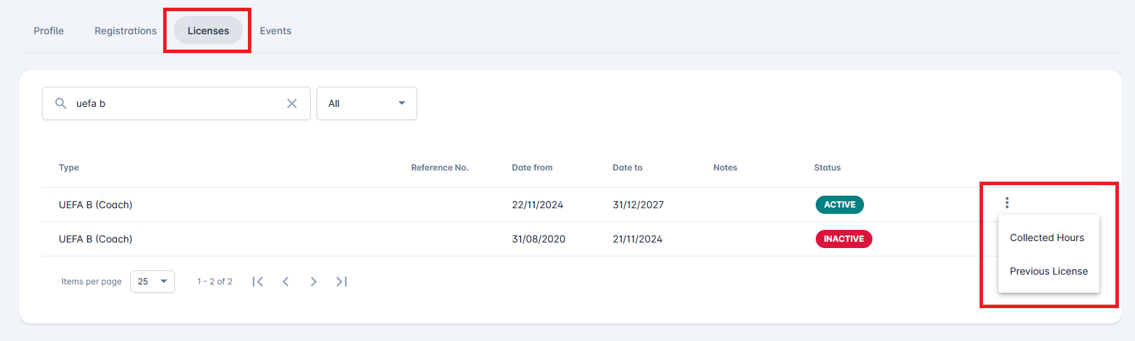Open the Registrations tab

coord(125,31)
